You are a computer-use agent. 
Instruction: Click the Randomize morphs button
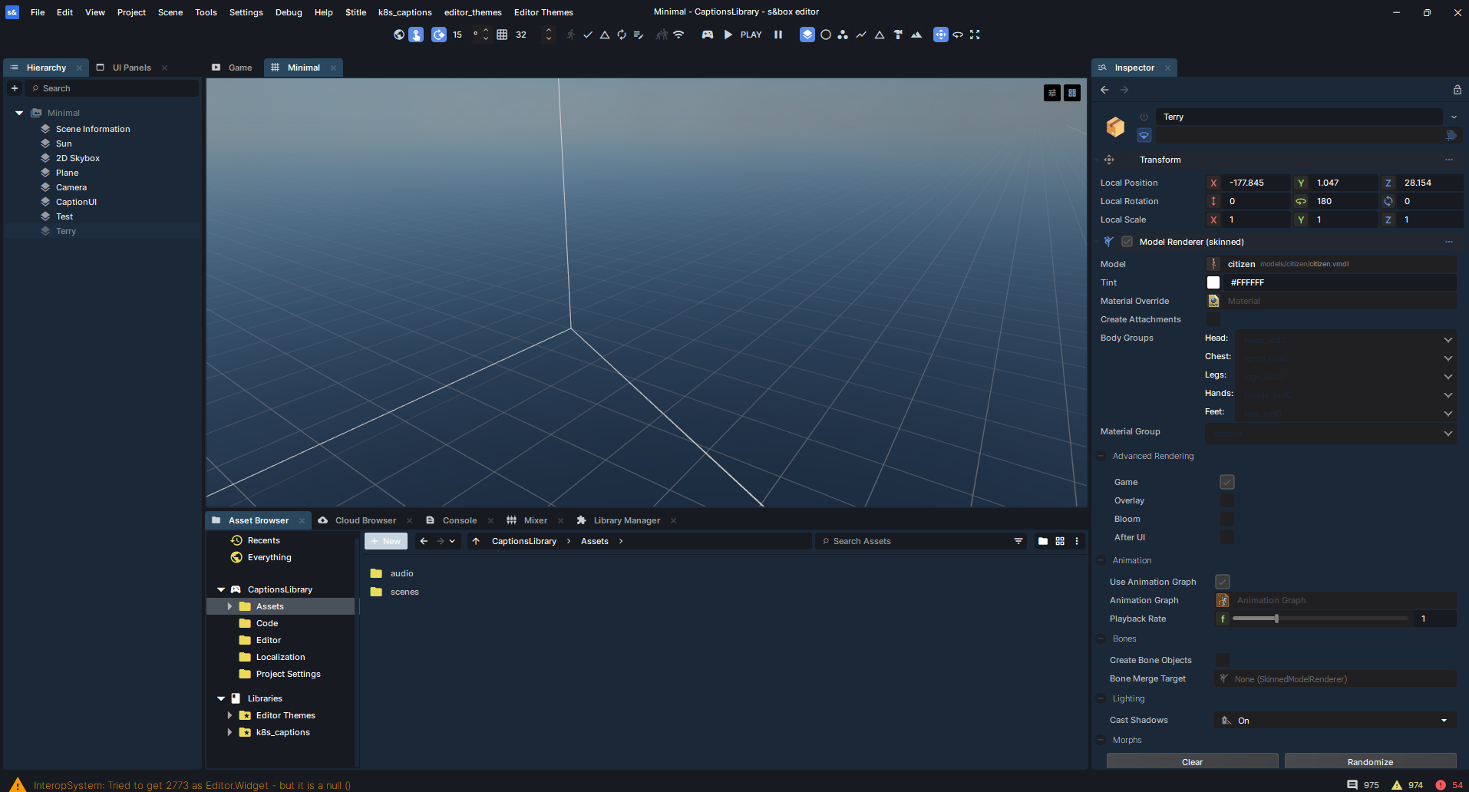(x=1370, y=761)
